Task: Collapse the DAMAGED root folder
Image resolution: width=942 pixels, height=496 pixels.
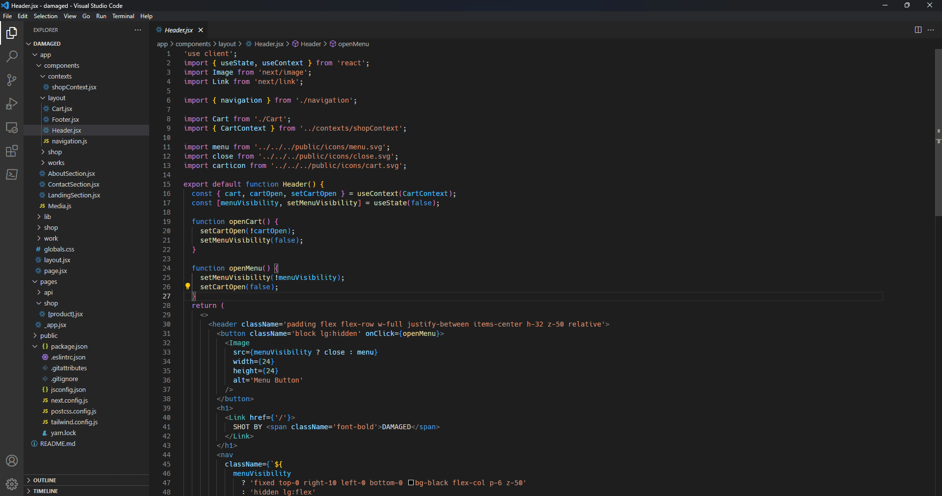Action: pos(86,44)
